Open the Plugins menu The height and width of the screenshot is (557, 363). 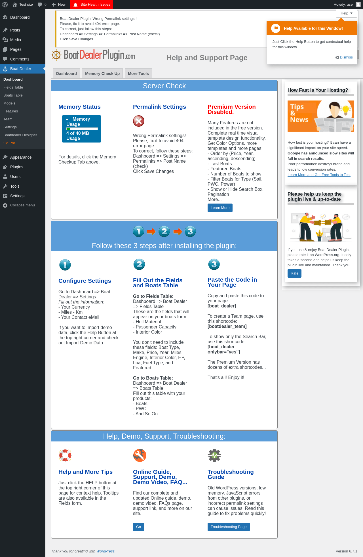point(23,167)
